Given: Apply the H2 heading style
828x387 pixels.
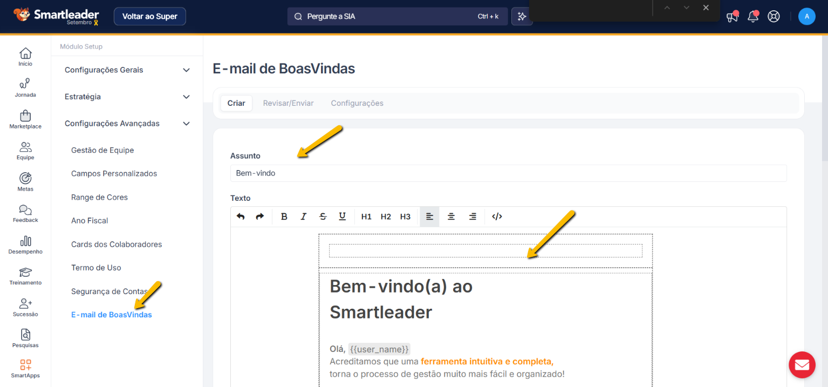Looking at the screenshot, I should [x=386, y=216].
